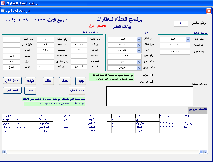Select the رقم الشقة field
This screenshot has width=213, height=162.
click(79, 39)
